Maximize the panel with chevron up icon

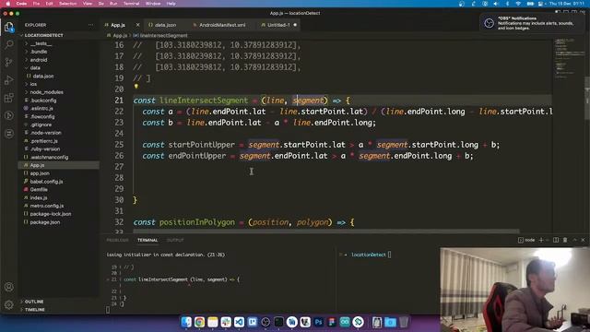(x=574, y=240)
